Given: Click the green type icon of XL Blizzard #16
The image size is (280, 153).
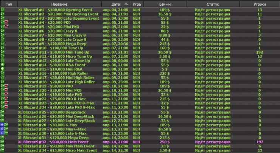Looking at the screenshot, I should [x=3, y=73].
